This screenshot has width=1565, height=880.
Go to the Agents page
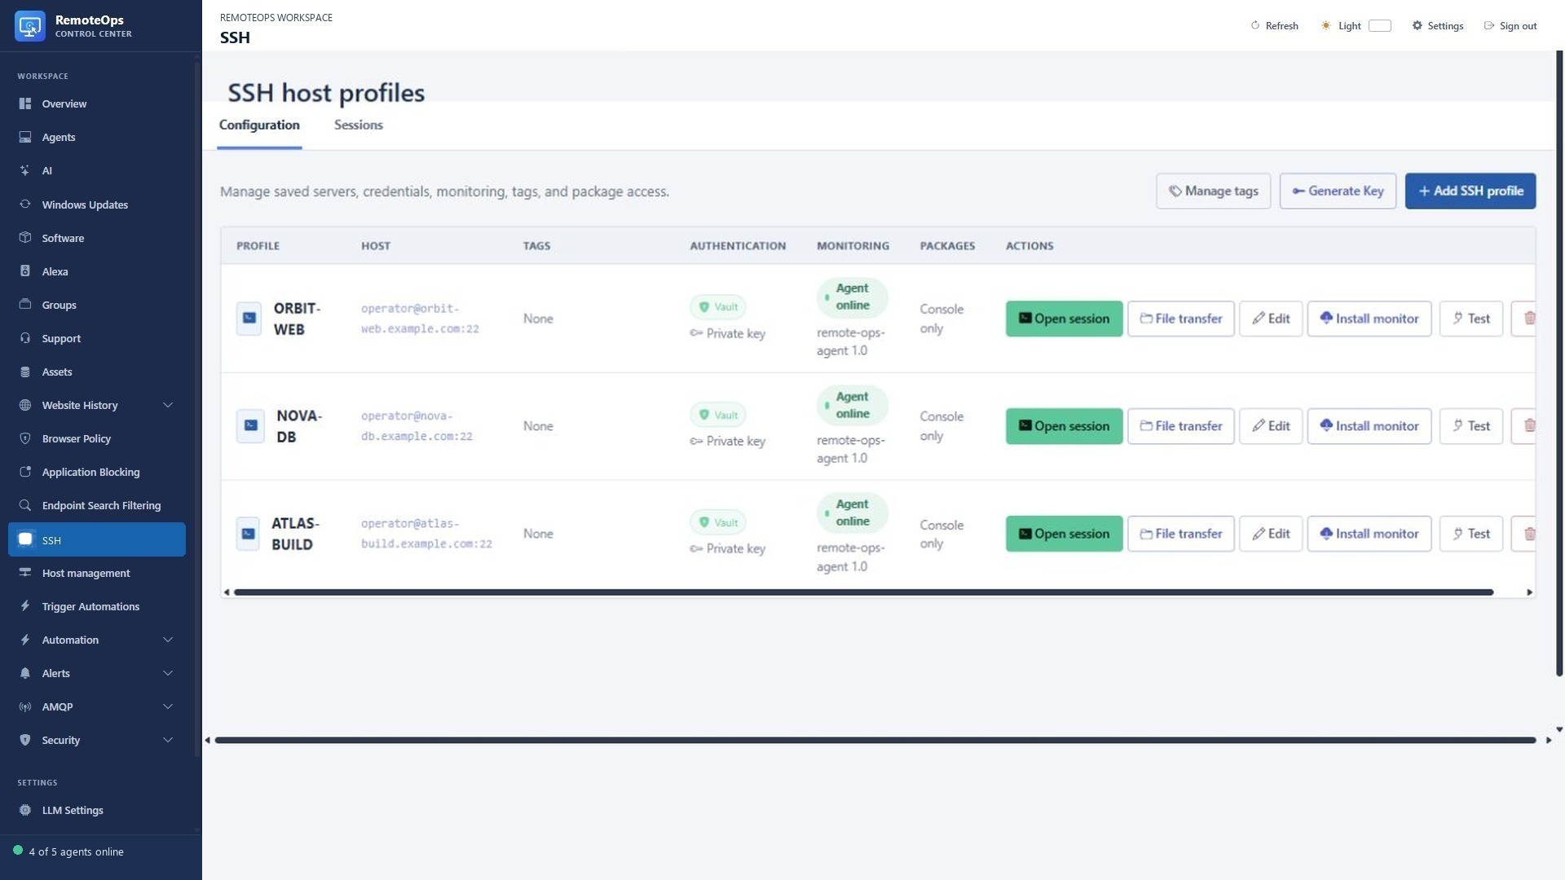[96, 137]
